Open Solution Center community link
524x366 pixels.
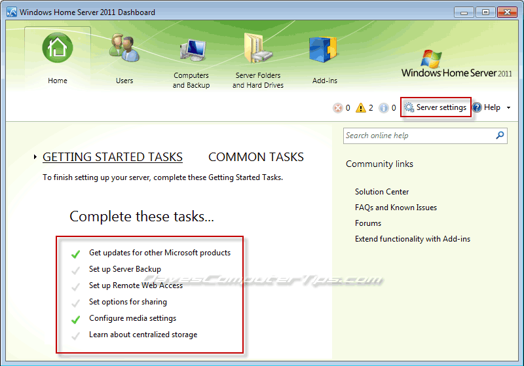(382, 192)
